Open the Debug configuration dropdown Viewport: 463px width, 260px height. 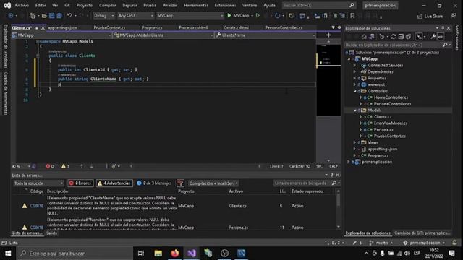[x=104, y=16]
